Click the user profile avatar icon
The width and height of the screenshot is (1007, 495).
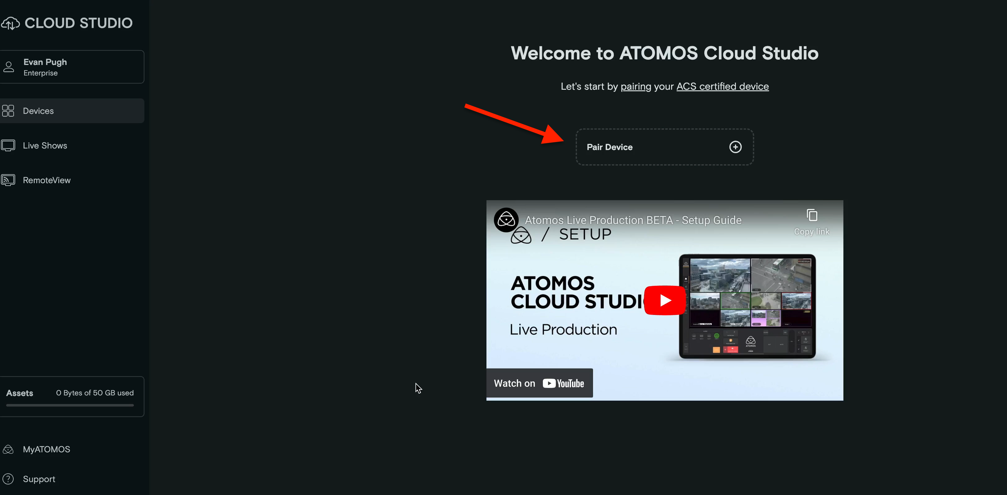[x=9, y=67]
